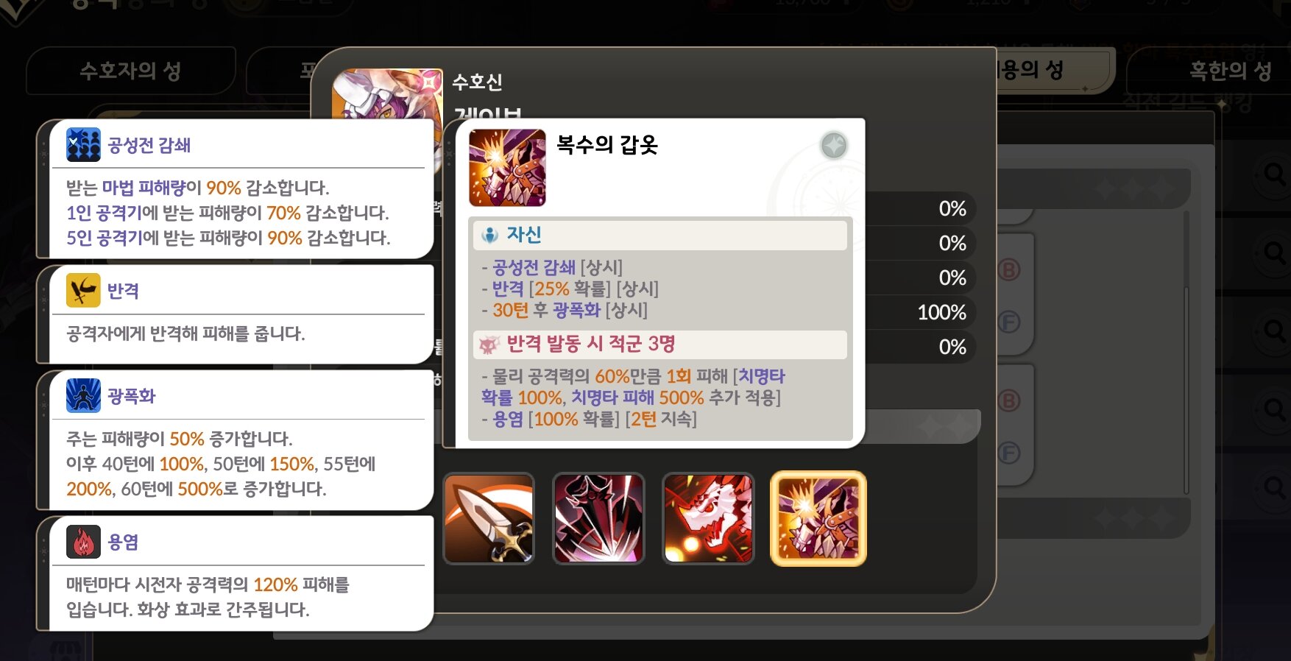Click the 공성전 감쇄 link in skill description
Viewport: 1291px width, 661px height.
534,267
